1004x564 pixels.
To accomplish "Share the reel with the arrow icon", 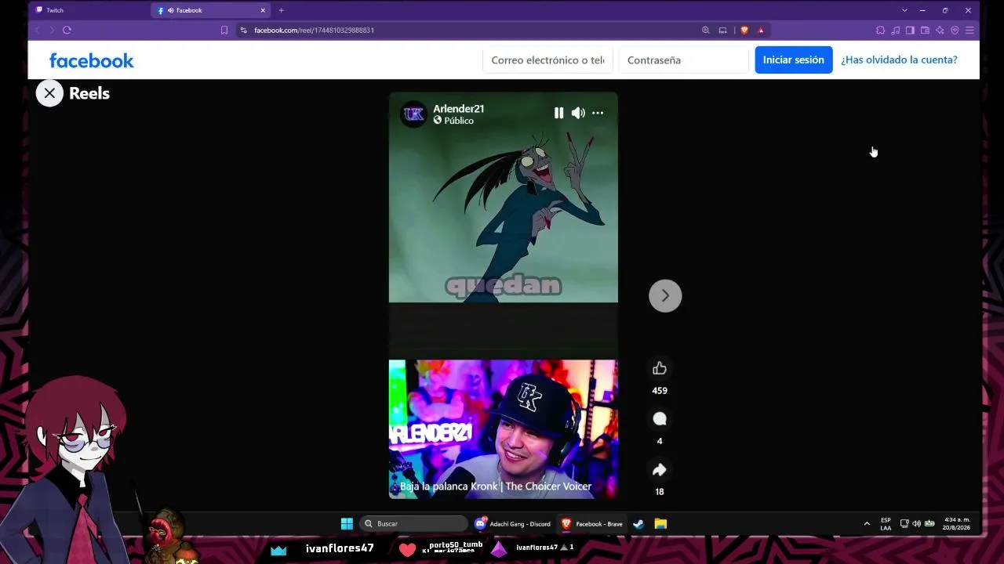I will coord(660,470).
